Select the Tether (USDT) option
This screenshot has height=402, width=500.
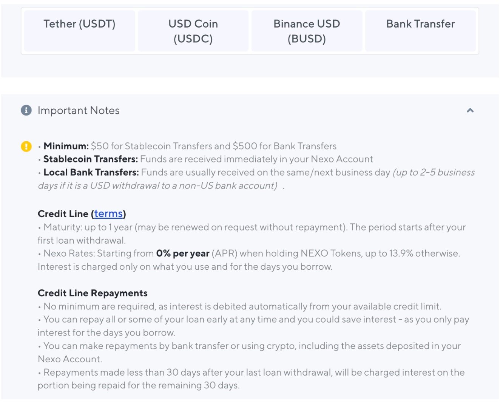pos(80,31)
